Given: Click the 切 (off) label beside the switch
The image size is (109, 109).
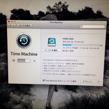Looking at the screenshot, I should coord(14,60).
